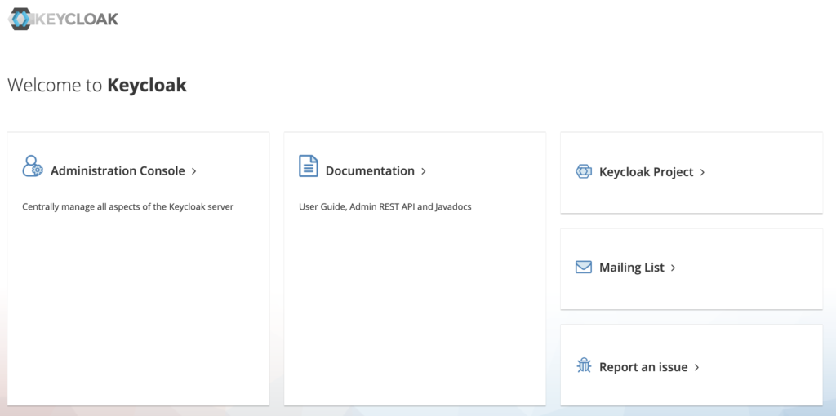This screenshot has height=416, width=836.
Task: Click the Documentation page icon
Action: point(308,166)
